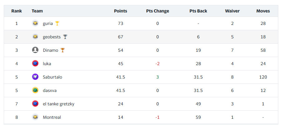Click the bronze trophy beside Dinamo
The width and height of the screenshot is (283, 125).
click(x=63, y=50)
